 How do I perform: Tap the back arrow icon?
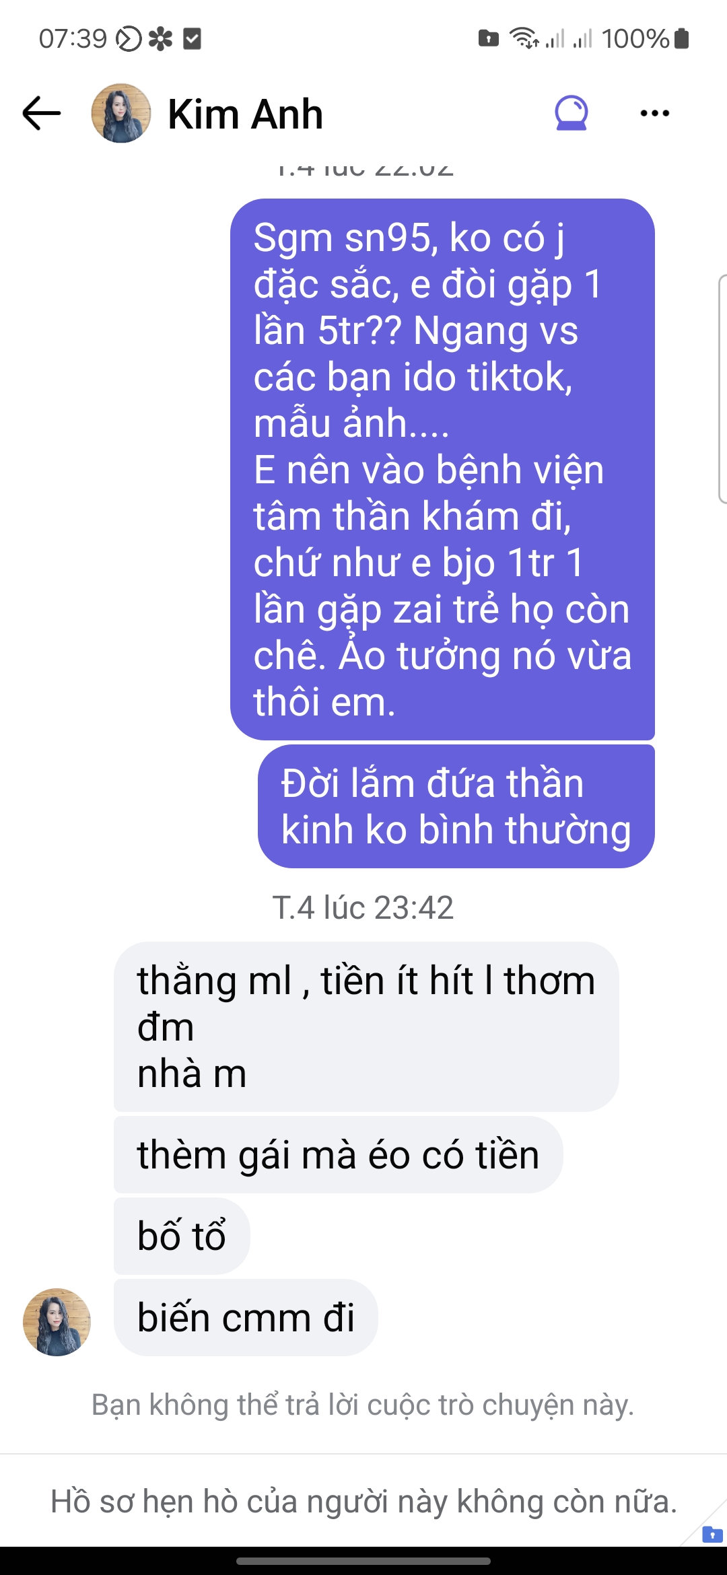(x=42, y=113)
